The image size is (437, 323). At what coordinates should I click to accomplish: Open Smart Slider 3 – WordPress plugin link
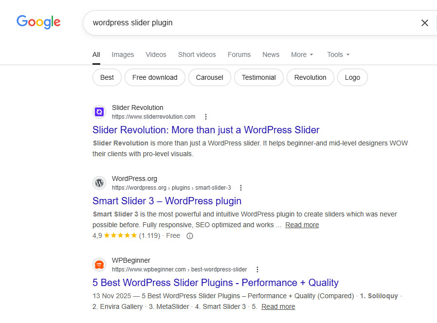click(167, 201)
